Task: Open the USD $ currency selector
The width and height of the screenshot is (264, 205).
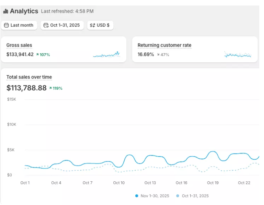Action: (x=100, y=25)
